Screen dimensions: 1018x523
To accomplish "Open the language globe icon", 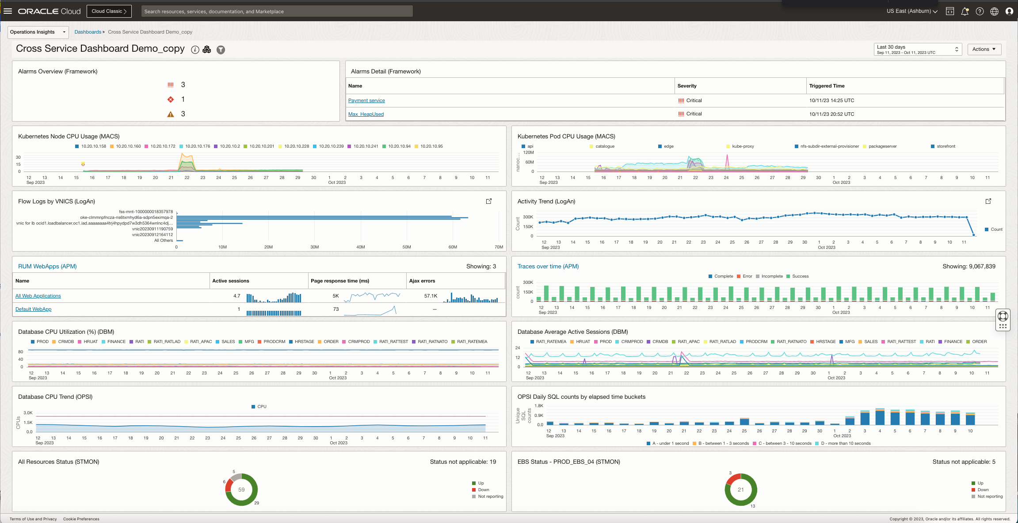I will click(x=994, y=11).
